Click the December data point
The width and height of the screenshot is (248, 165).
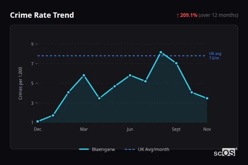click(38, 121)
